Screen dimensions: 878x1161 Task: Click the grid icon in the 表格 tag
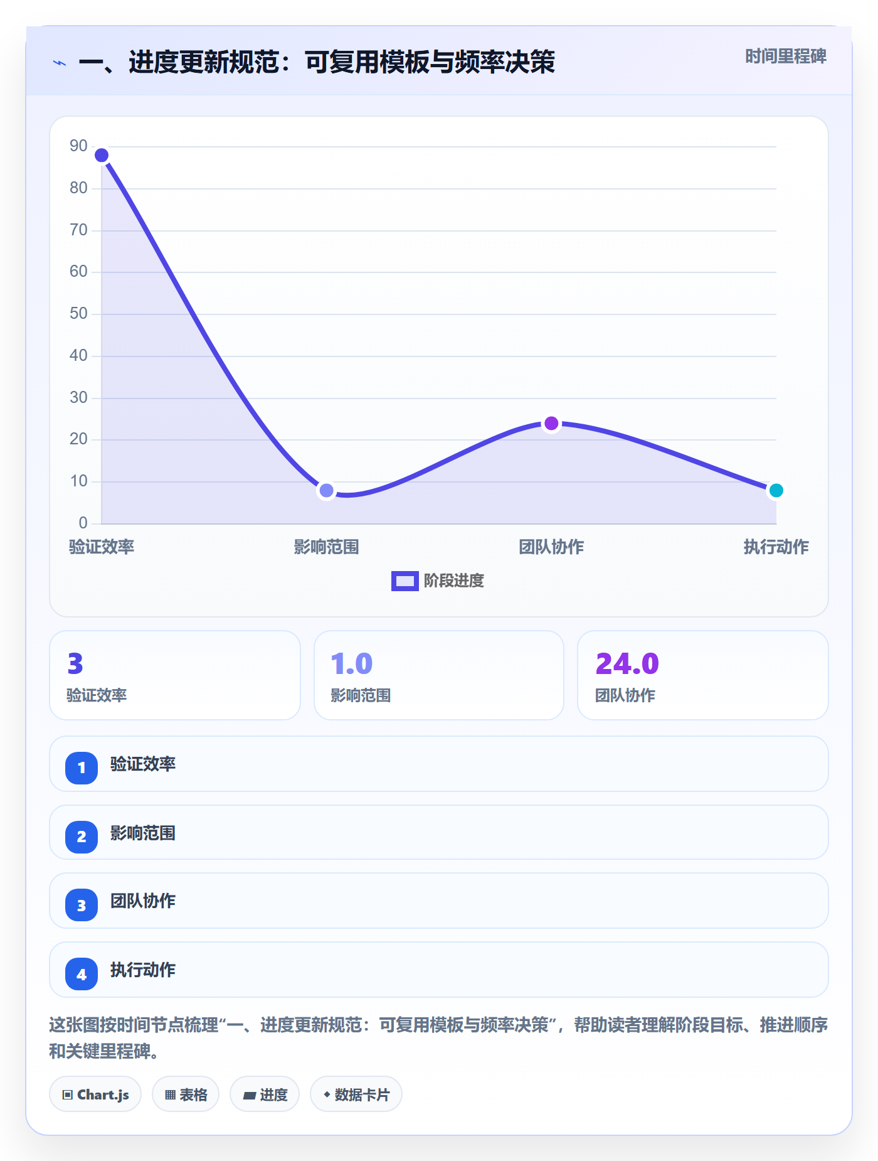pyautogui.click(x=170, y=1095)
